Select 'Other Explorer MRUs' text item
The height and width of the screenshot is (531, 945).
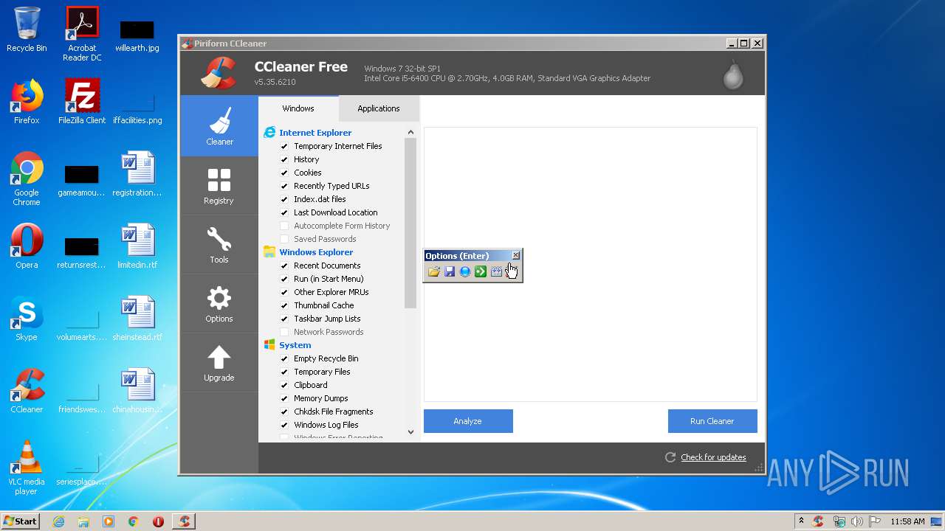331,292
